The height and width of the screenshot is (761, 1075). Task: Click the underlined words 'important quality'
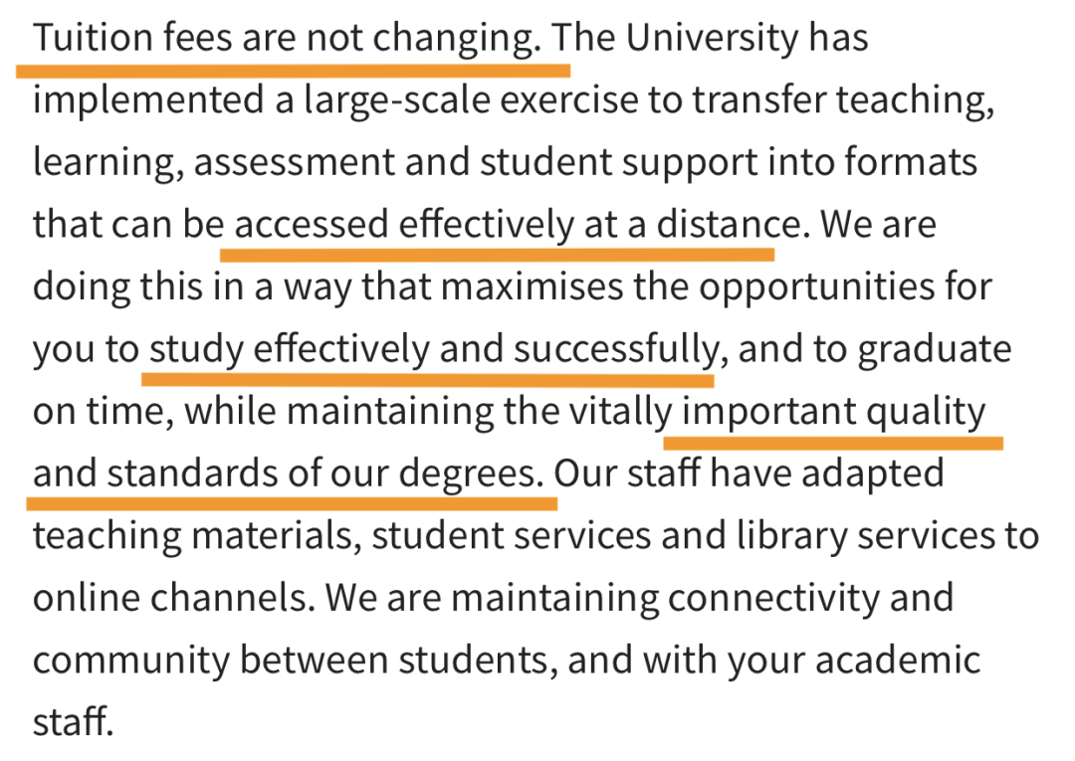click(x=834, y=413)
